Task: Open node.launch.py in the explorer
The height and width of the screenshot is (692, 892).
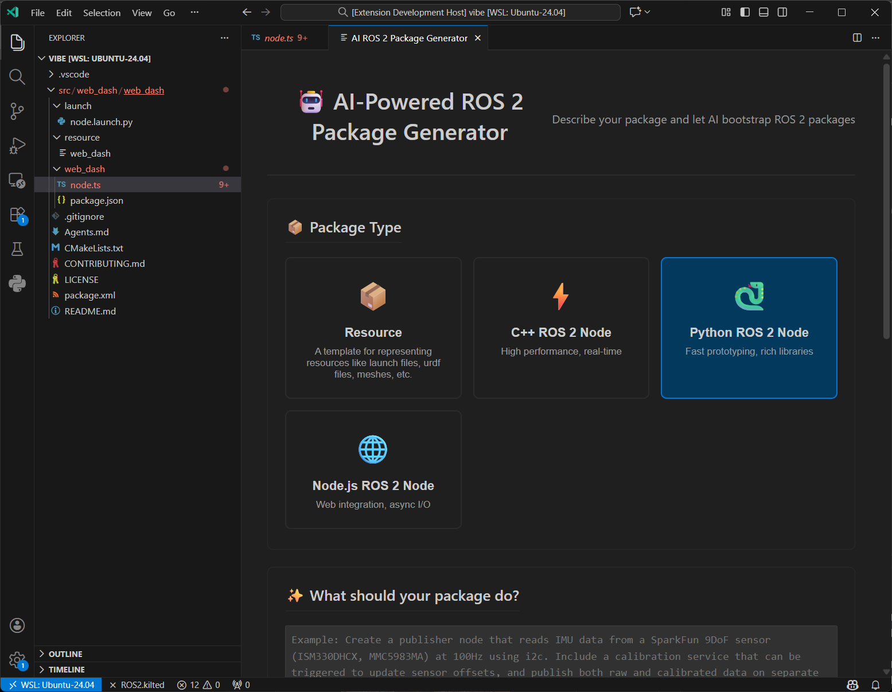Action: point(138,122)
